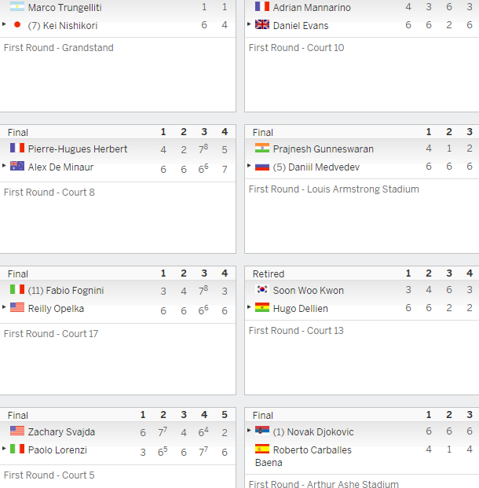Click the South Korea flag by Soon Woo Kwon
This screenshot has height=488, width=479.
point(262,289)
